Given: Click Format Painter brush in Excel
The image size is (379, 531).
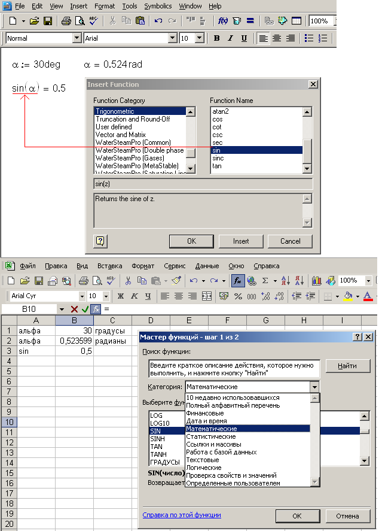Looking at the screenshot, I should point(176,280).
